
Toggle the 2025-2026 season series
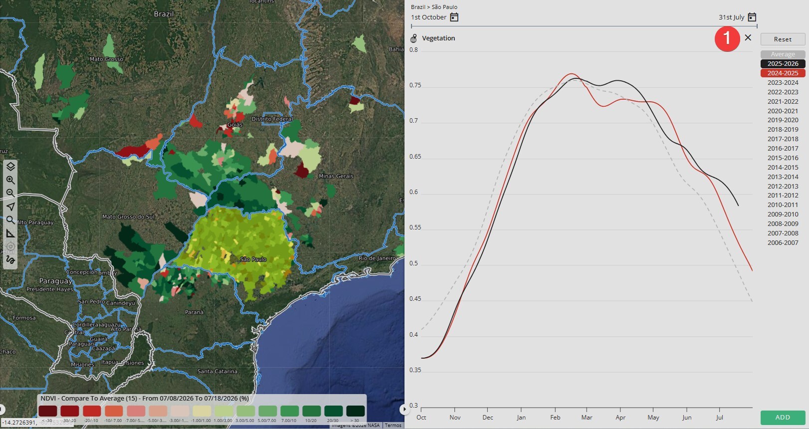click(x=783, y=63)
